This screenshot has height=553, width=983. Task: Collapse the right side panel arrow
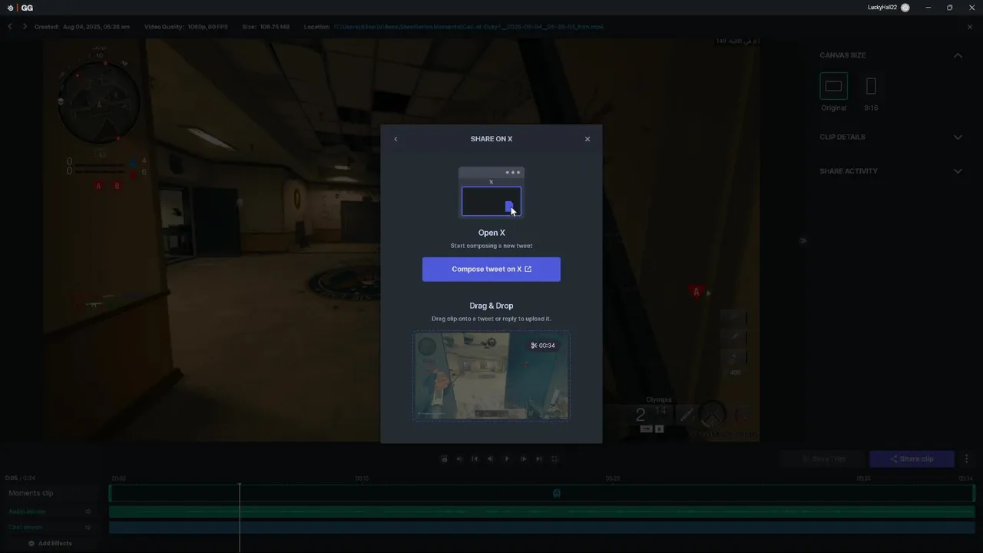pyautogui.click(x=803, y=240)
